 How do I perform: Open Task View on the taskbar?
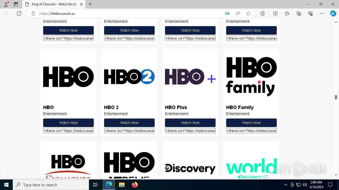pyautogui.click(x=95, y=185)
